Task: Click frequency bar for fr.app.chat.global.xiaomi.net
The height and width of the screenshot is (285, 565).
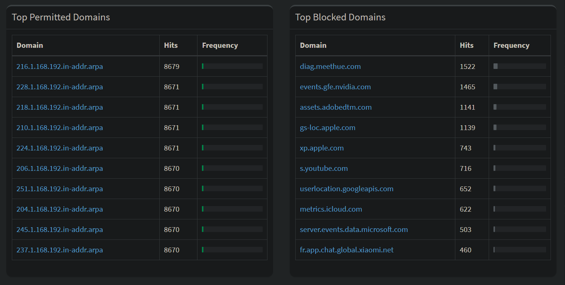Action: pos(519,249)
